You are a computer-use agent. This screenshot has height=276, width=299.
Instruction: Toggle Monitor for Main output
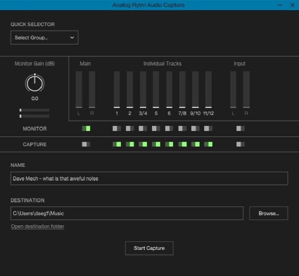[x=86, y=129]
